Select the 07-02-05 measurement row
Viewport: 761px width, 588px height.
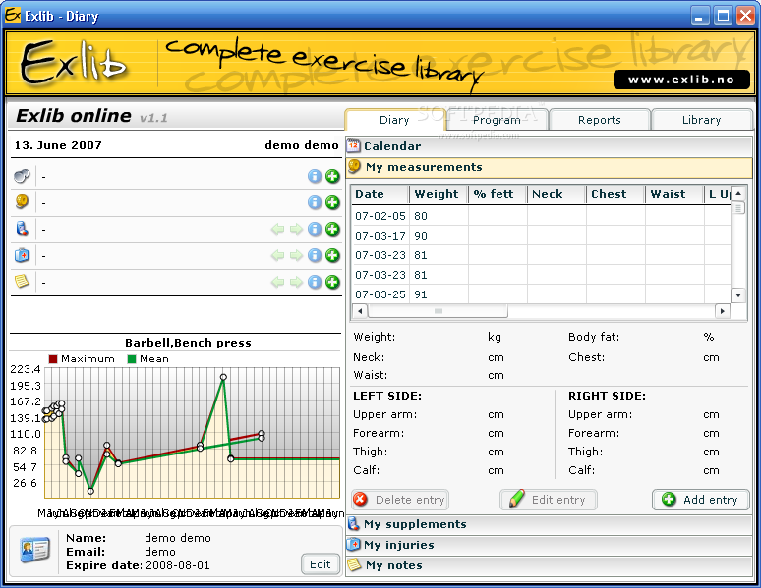pos(541,216)
